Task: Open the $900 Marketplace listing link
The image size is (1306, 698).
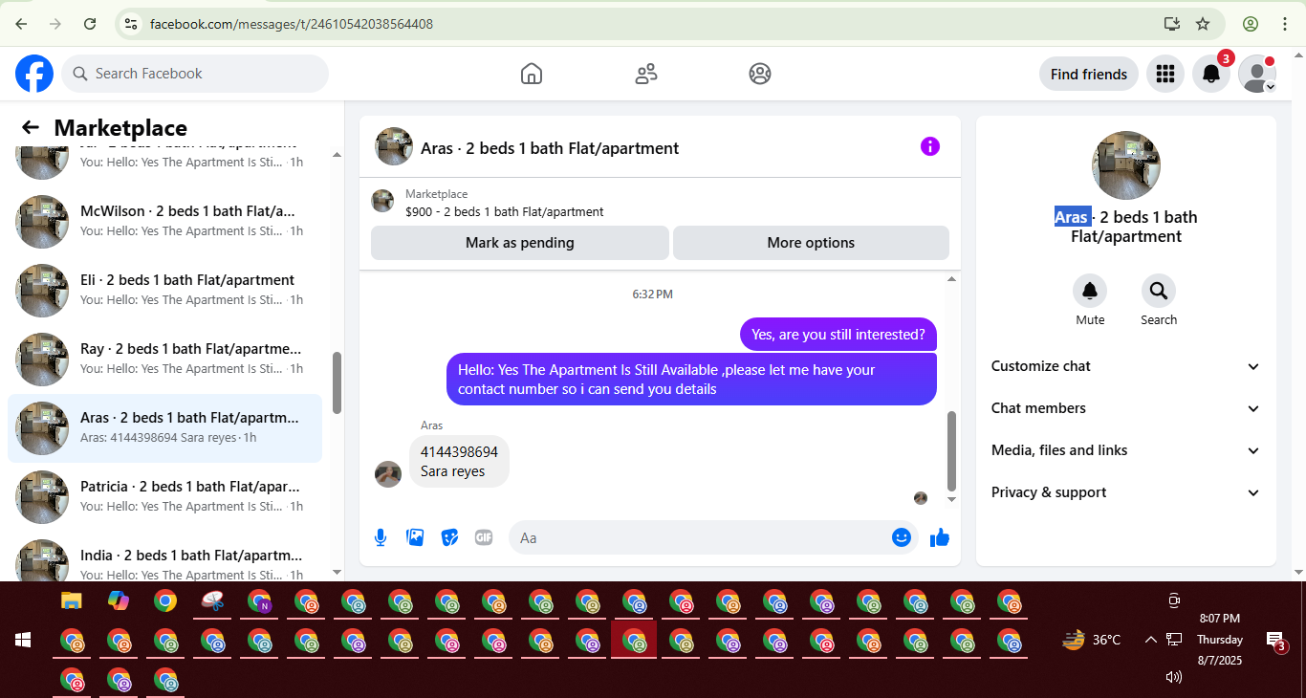Action: 504,211
